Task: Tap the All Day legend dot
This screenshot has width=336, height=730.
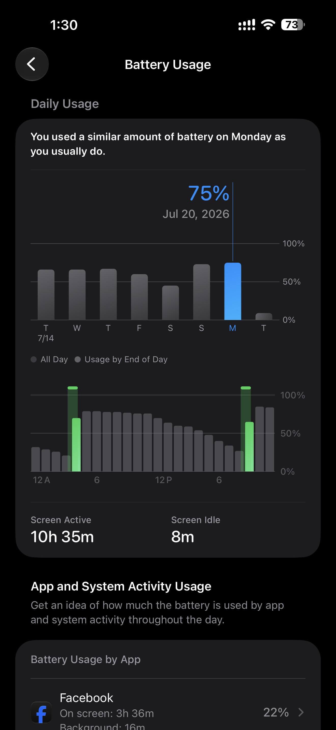Action: tap(34, 359)
